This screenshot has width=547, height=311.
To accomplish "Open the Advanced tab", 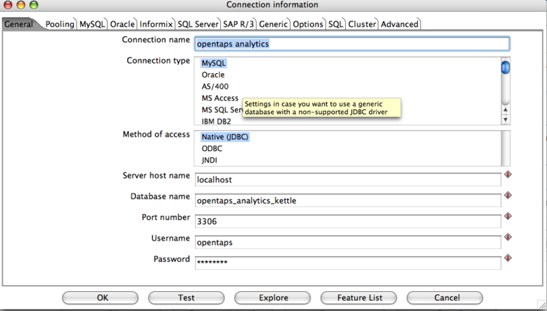I will pos(400,24).
